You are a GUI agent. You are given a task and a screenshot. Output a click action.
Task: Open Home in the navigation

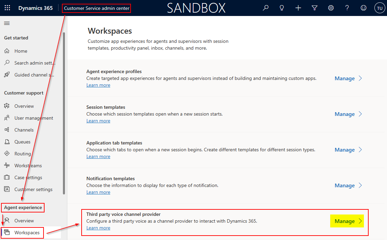point(21,51)
